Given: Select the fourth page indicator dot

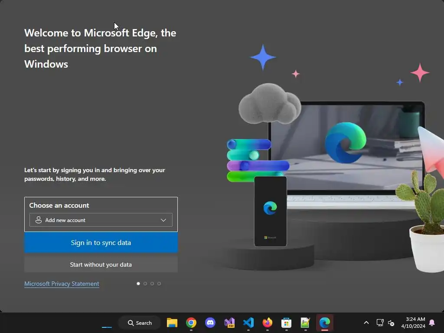Looking at the screenshot, I should click(159, 284).
